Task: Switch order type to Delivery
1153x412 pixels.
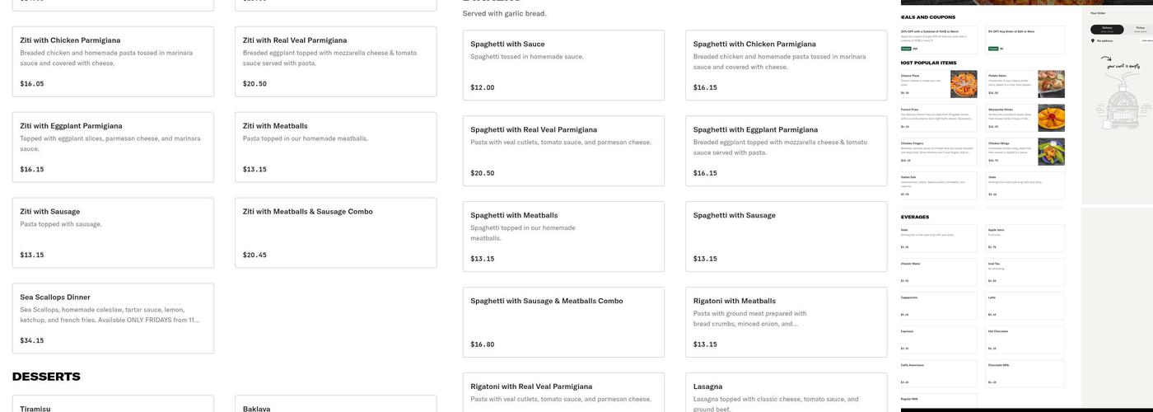Action: [x=1107, y=30]
